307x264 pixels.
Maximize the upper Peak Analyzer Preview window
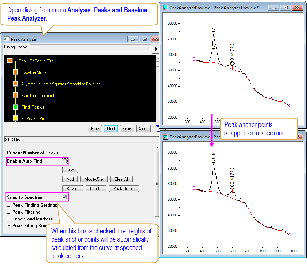tap(285, 8)
